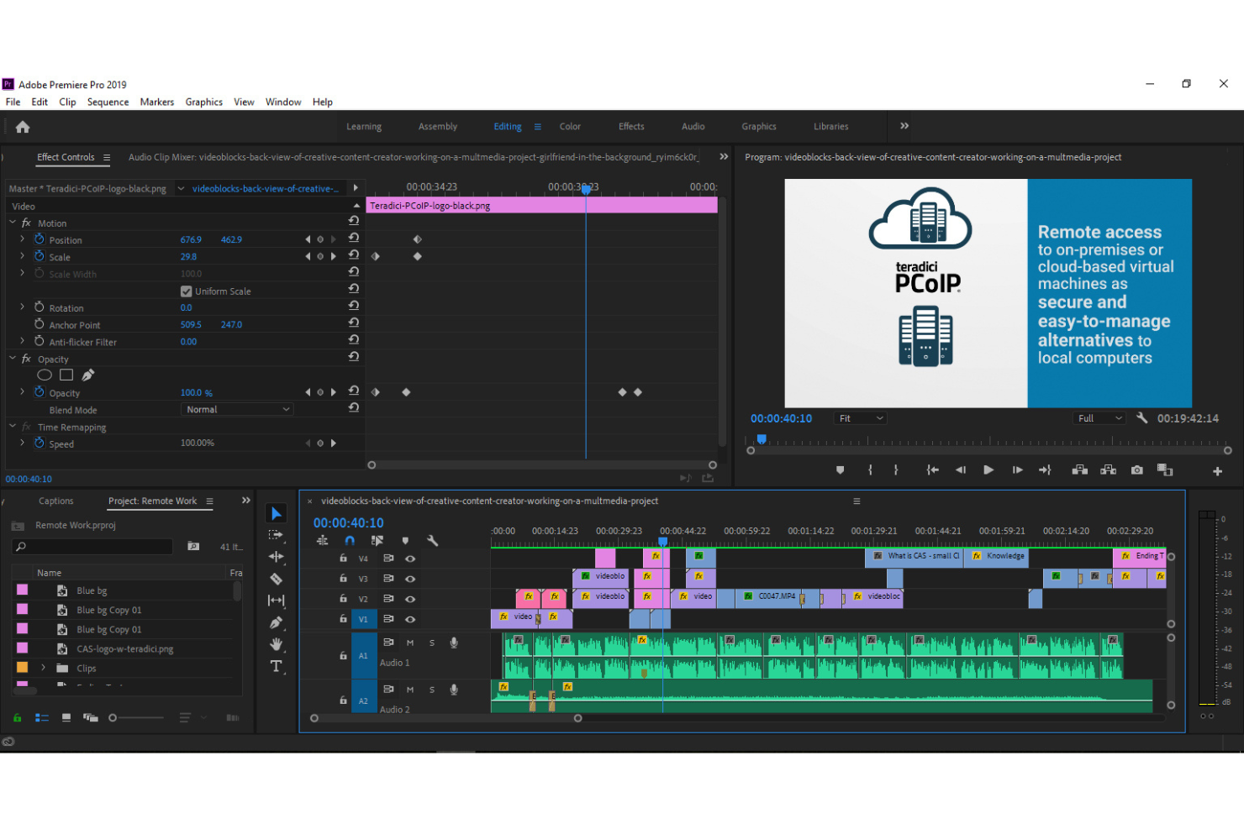Step back one frame in program monitor
The height and width of the screenshot is (829, 1244).
point(961,470)
